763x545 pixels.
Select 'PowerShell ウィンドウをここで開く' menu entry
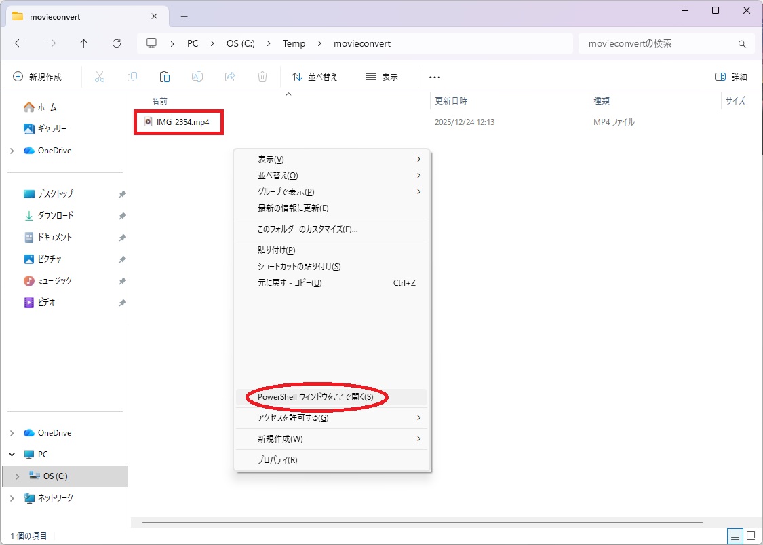(x=315, y=396)
